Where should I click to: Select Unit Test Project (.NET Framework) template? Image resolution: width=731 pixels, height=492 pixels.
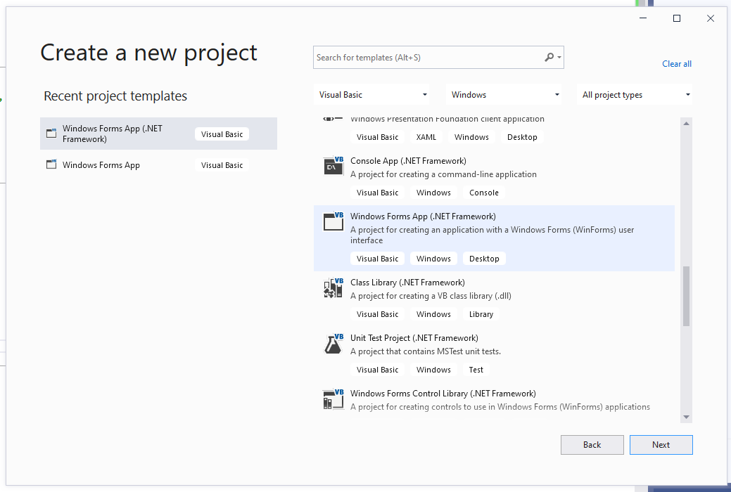point(414,338)
